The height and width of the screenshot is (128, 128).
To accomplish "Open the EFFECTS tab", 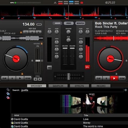I will pos(79,86).
